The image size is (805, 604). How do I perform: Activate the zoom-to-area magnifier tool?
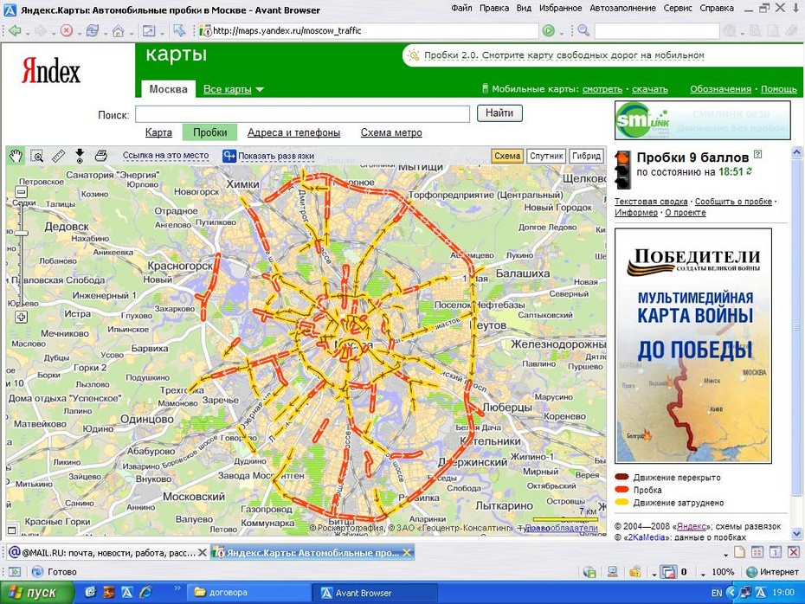tap(37, 155)
